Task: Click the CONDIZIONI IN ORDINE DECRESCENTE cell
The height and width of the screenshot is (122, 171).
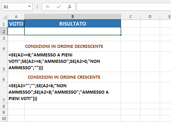Action: click(64, 46)
